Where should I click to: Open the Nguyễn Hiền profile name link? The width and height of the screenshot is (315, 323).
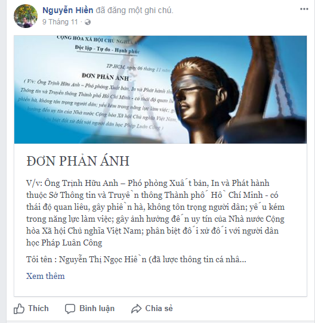click(x=67, y=10)
